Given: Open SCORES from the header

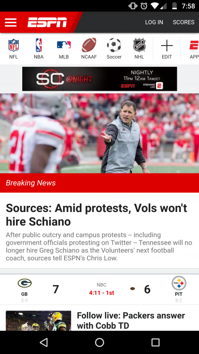Looking at the screenshot, I should (x=183, y=22).
